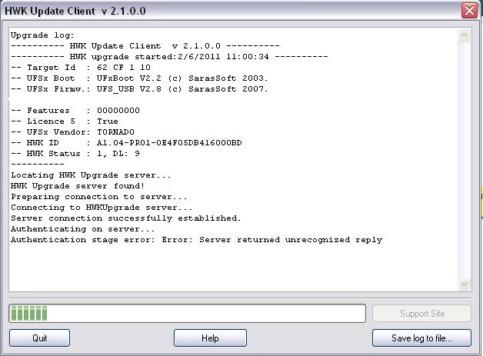
Task: Click the UFSx Boot version line
Action: pos(138,78)
